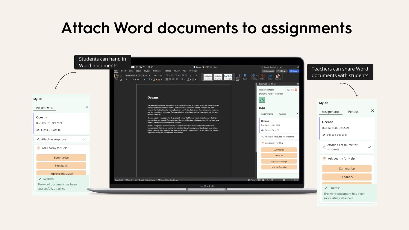Click the Editor ribbon icon

coord(270,75)
